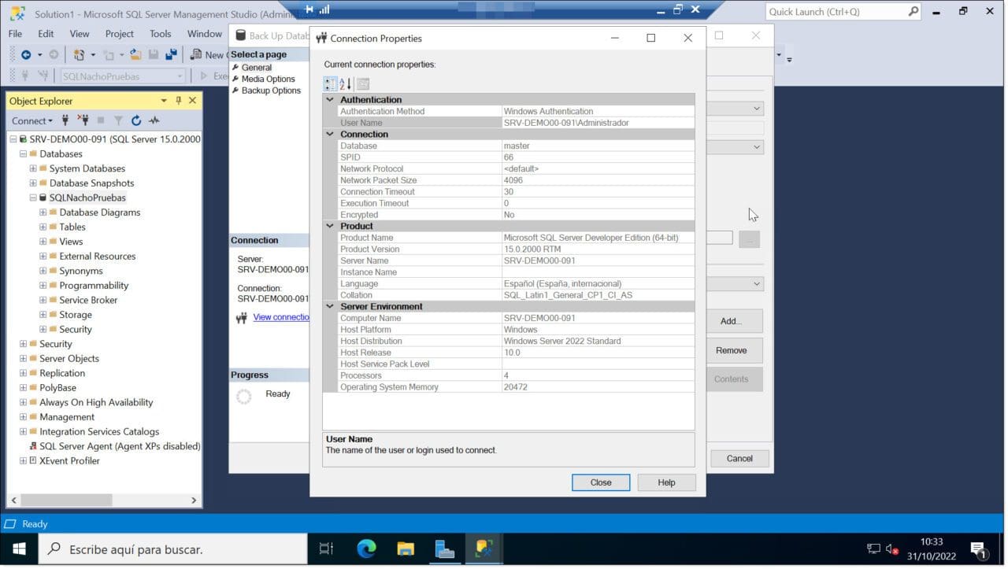Click the New Project icon in SSMS toolbar

pos(79,54)
